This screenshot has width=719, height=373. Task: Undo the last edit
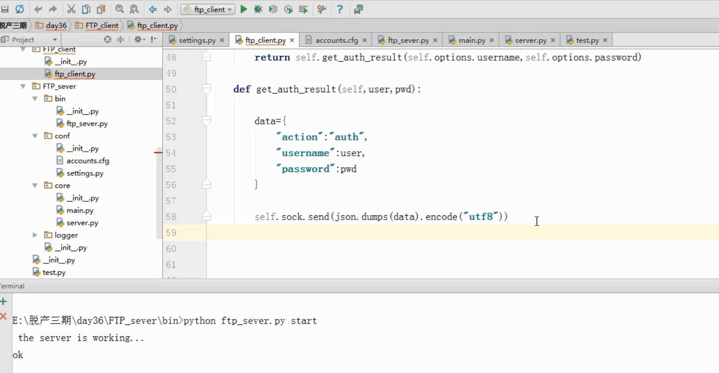(x=38, y=9)
